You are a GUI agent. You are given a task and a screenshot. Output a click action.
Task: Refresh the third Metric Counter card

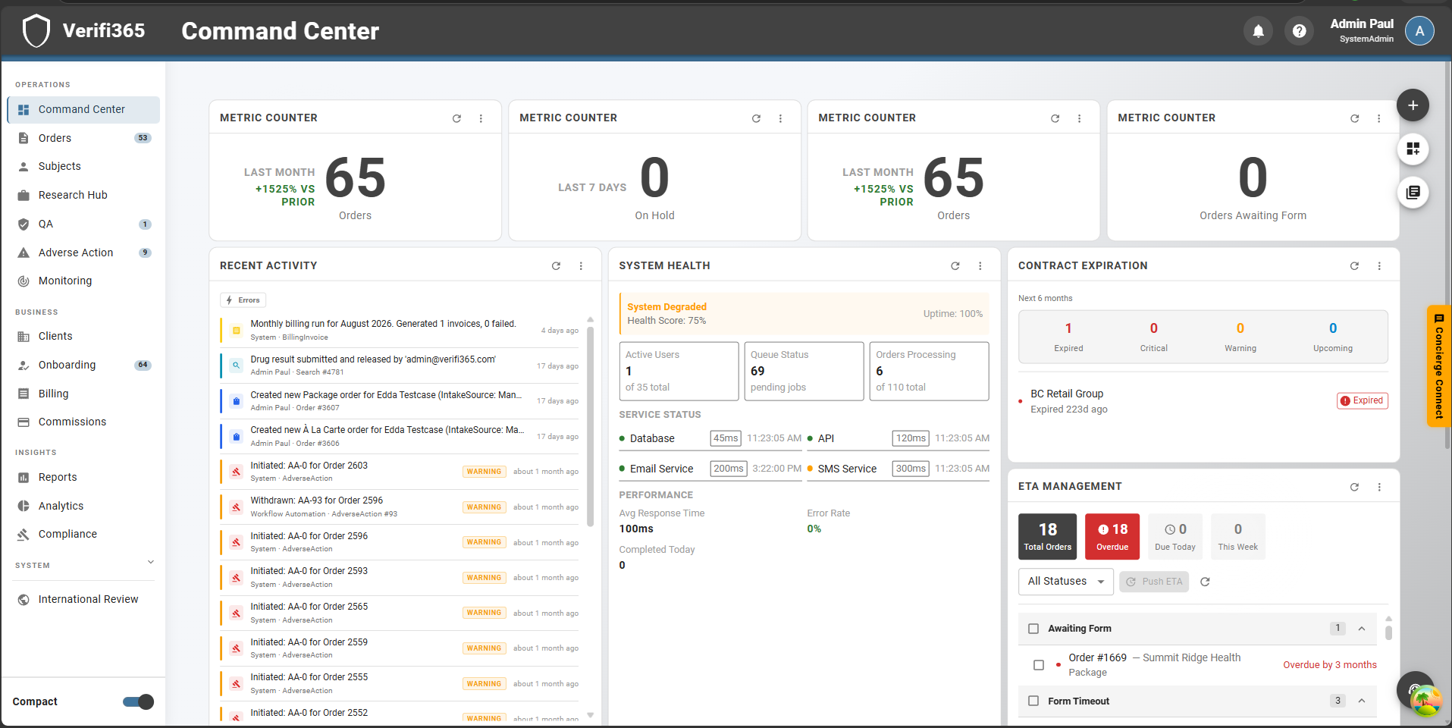(x=1055, y=118)
